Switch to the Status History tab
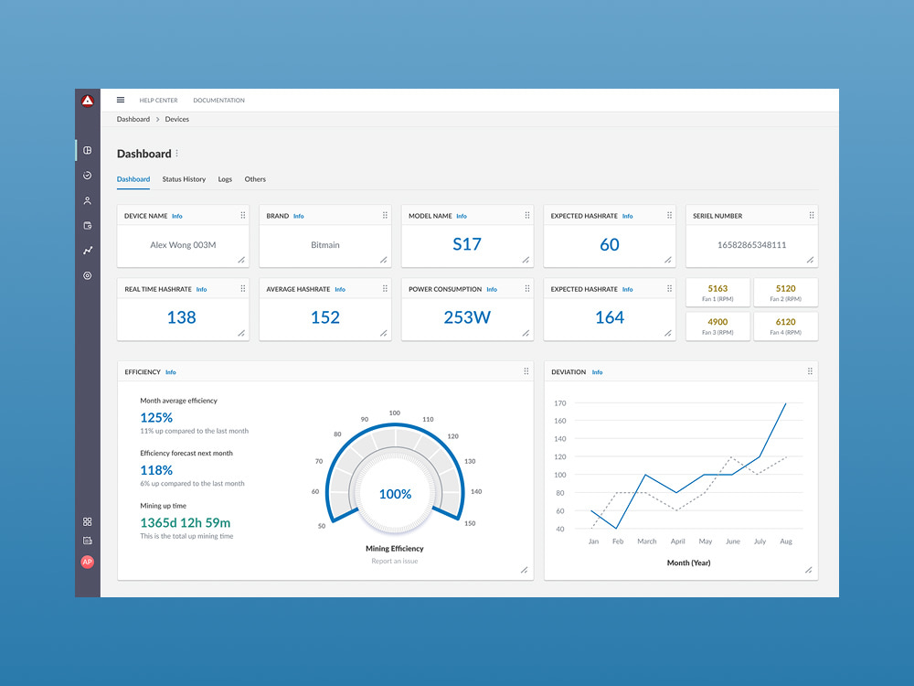Viewport: 914px width, 686px height. [184, 179]
